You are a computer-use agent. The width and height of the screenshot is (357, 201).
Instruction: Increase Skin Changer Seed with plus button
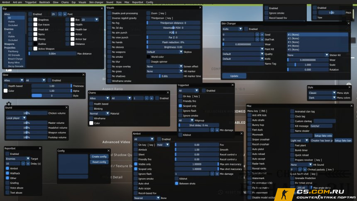coord(262,34)
